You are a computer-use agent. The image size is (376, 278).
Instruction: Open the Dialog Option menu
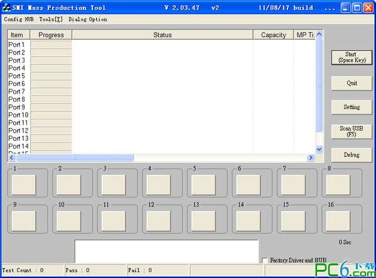click(88, 19)
